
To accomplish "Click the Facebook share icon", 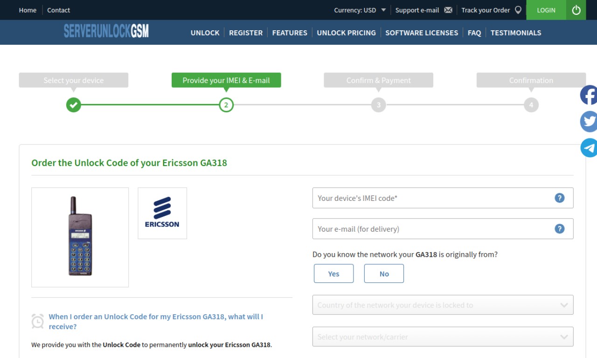I will [589, 95].
